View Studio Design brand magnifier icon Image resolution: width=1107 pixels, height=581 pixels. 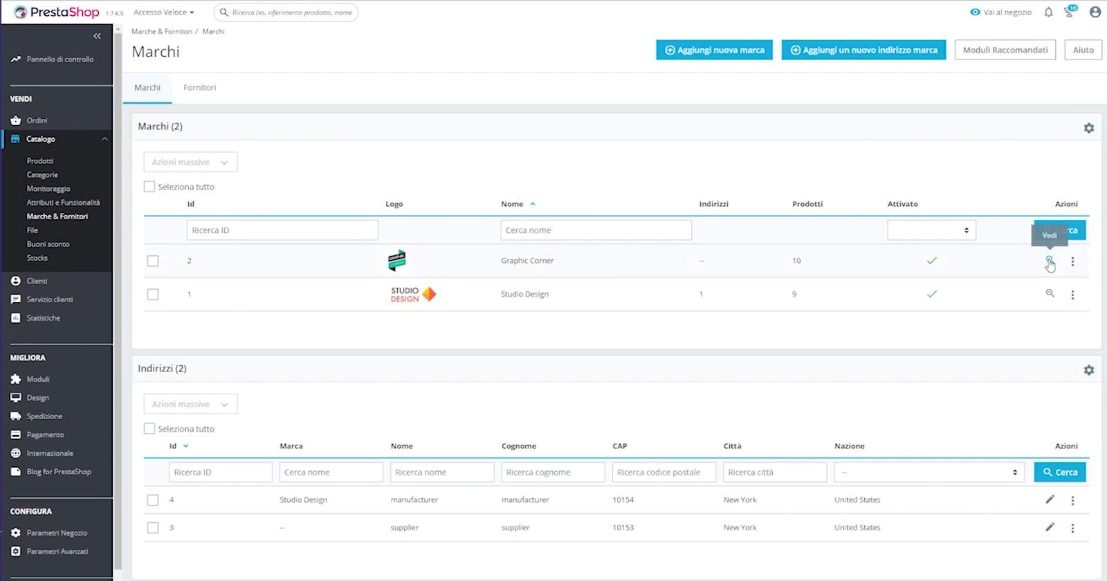point(1050,294)
